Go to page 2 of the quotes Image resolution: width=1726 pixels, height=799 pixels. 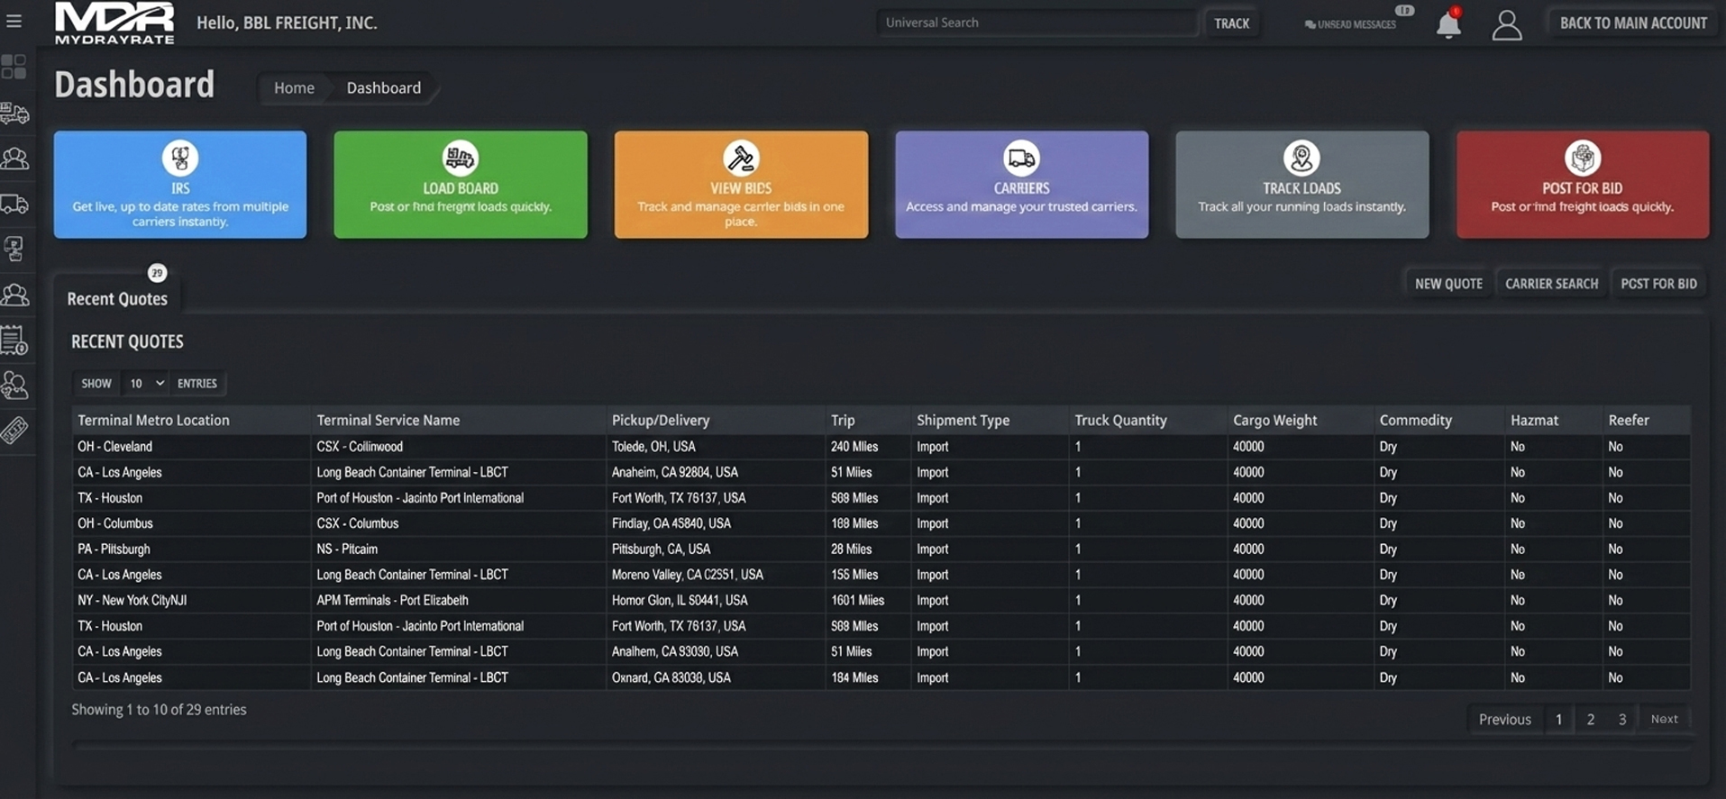[1590, 719]
